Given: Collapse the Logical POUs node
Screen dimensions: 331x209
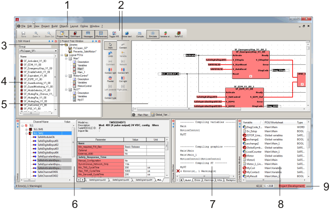Looking at the screenshot, I should point(62,55).
